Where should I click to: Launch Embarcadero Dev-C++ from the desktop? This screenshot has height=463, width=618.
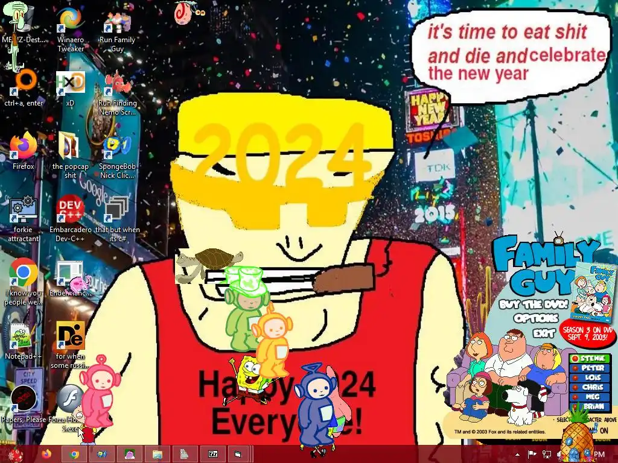point(70,219)
